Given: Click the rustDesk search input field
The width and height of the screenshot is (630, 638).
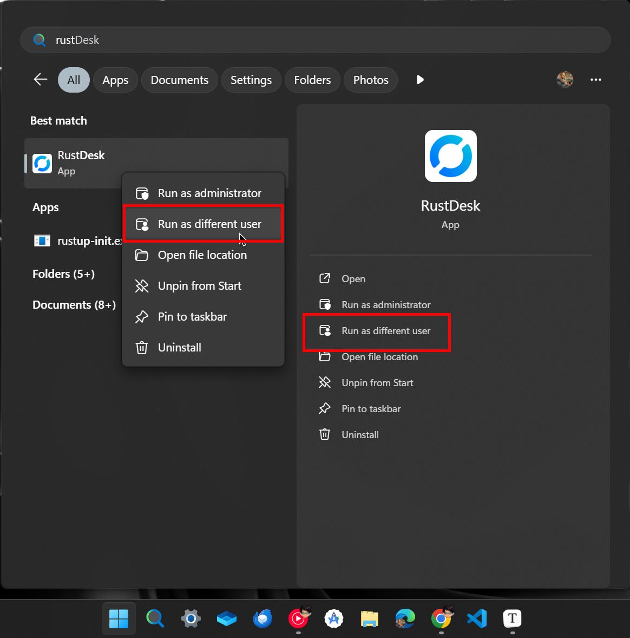Looking at the screenshot, I should tap(315, 40).
